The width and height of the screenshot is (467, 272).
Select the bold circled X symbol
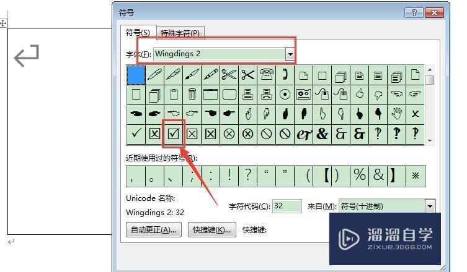tap(248, 134)
